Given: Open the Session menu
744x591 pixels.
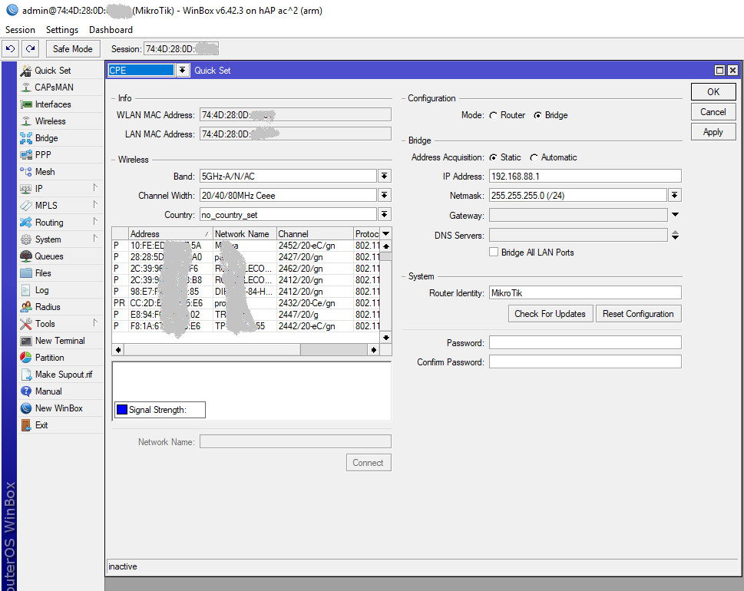Looking at the screenshot, I should click(20, 29).
